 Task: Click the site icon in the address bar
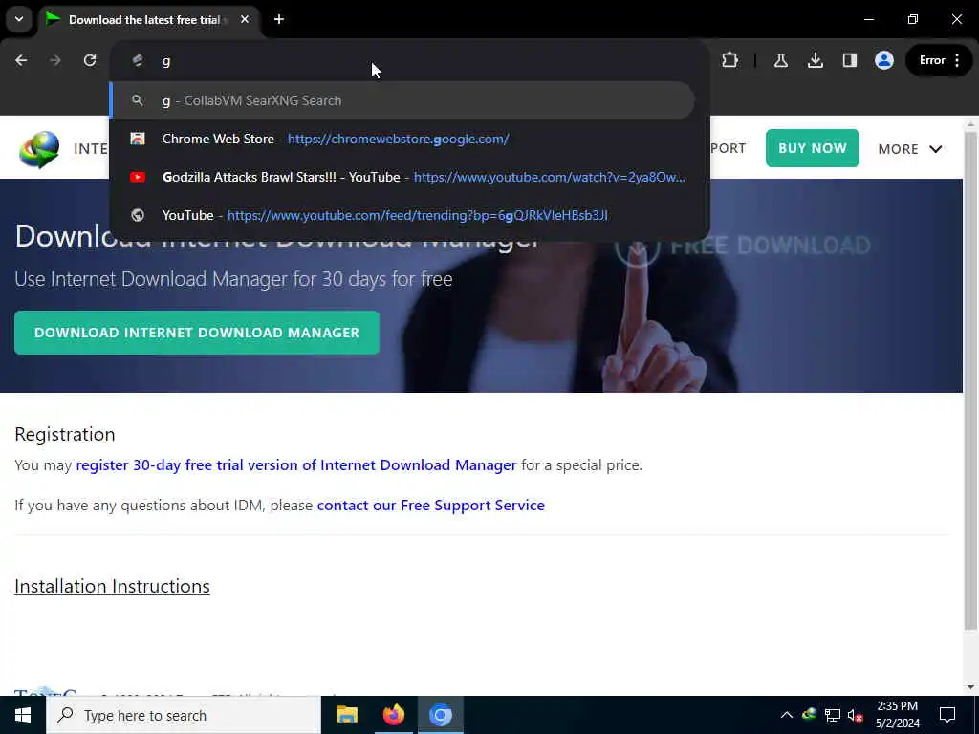coord(138,60)
